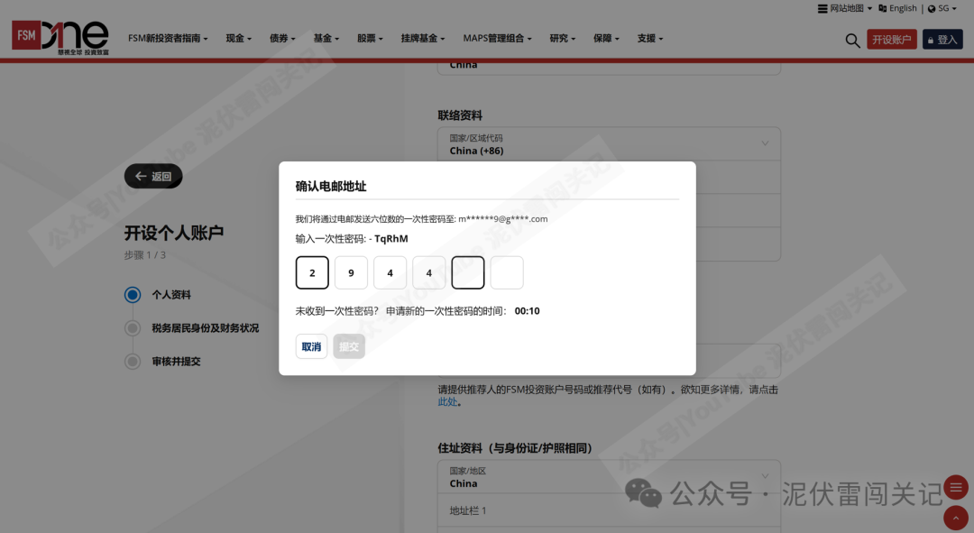Screen dimensions: 974x533
Task: Click the 00:10 OTP countdown timer
Action: [529, 310]
